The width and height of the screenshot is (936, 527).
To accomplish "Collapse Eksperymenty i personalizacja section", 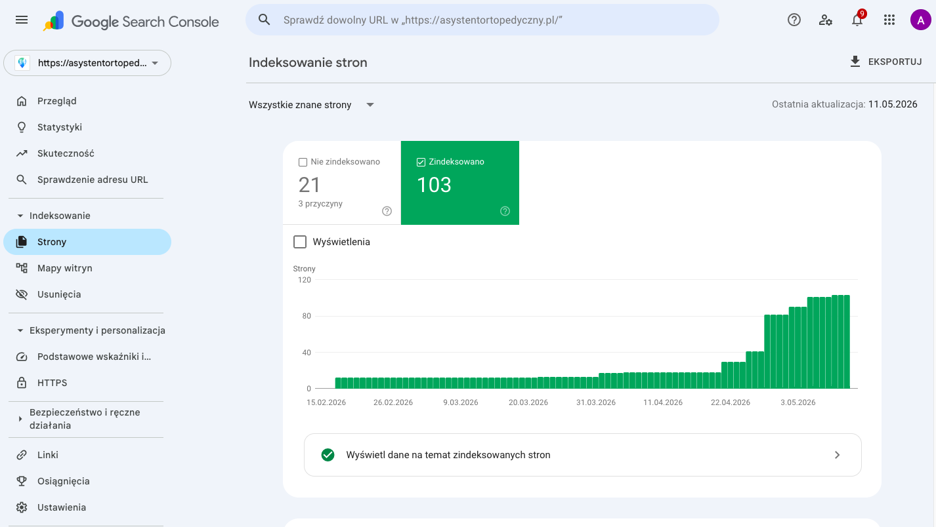I will 20,330.
